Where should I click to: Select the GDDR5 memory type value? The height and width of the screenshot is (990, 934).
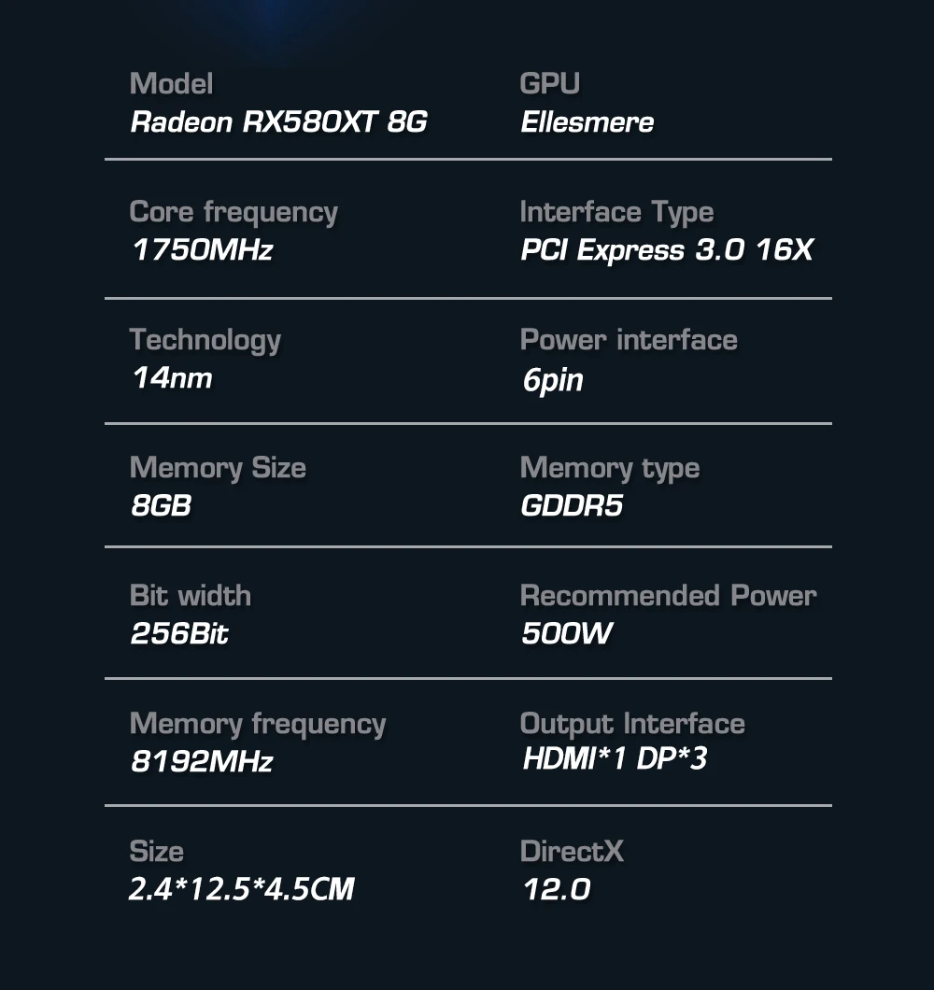tap(572, 505)
